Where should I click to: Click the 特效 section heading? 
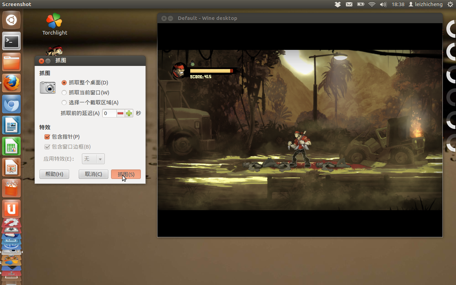45,127
